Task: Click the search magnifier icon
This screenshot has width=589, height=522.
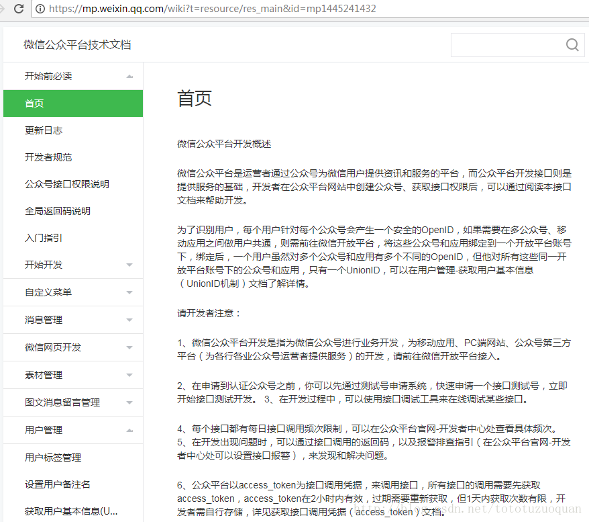Action: [x=572, y=45]
